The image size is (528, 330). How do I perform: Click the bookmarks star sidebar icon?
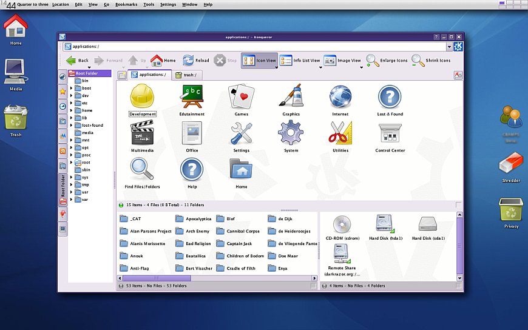coord(63,92)
